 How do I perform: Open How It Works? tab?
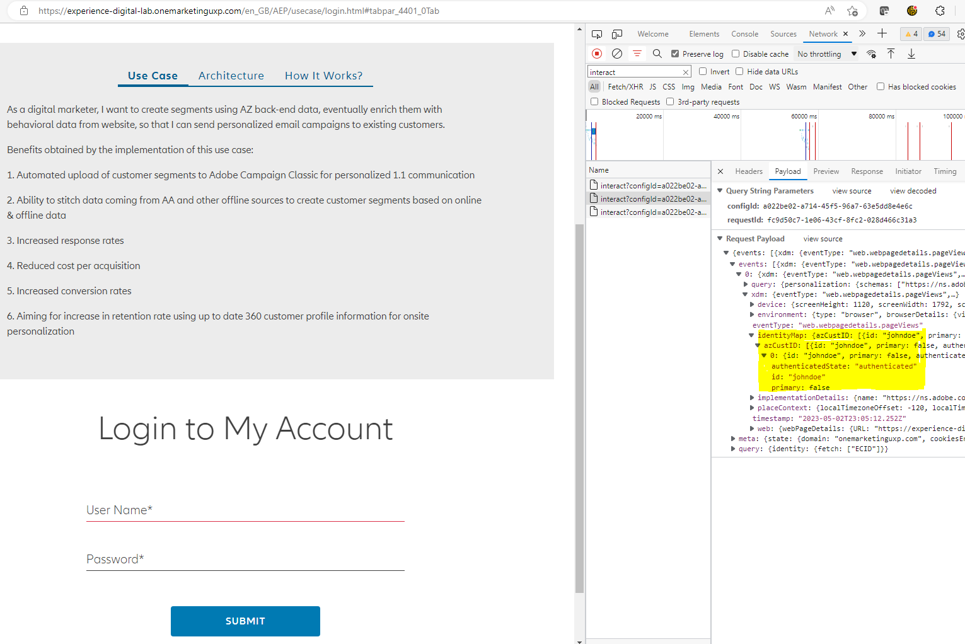click(324, 76)
